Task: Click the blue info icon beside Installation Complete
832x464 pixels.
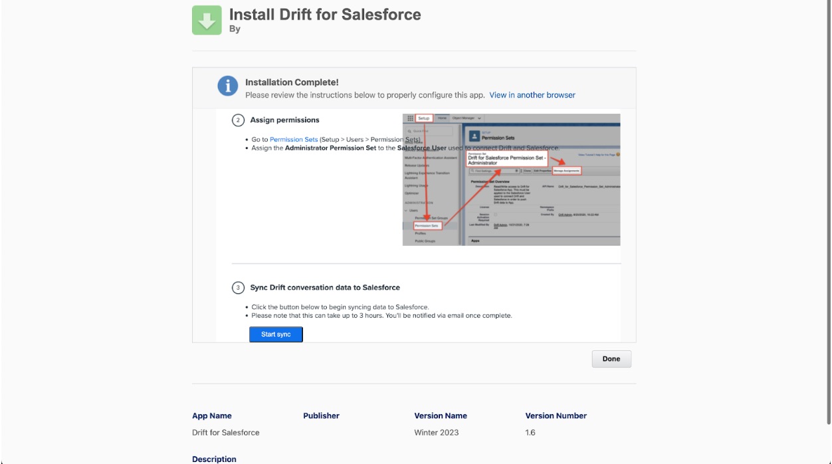Action: coord(228,86)
